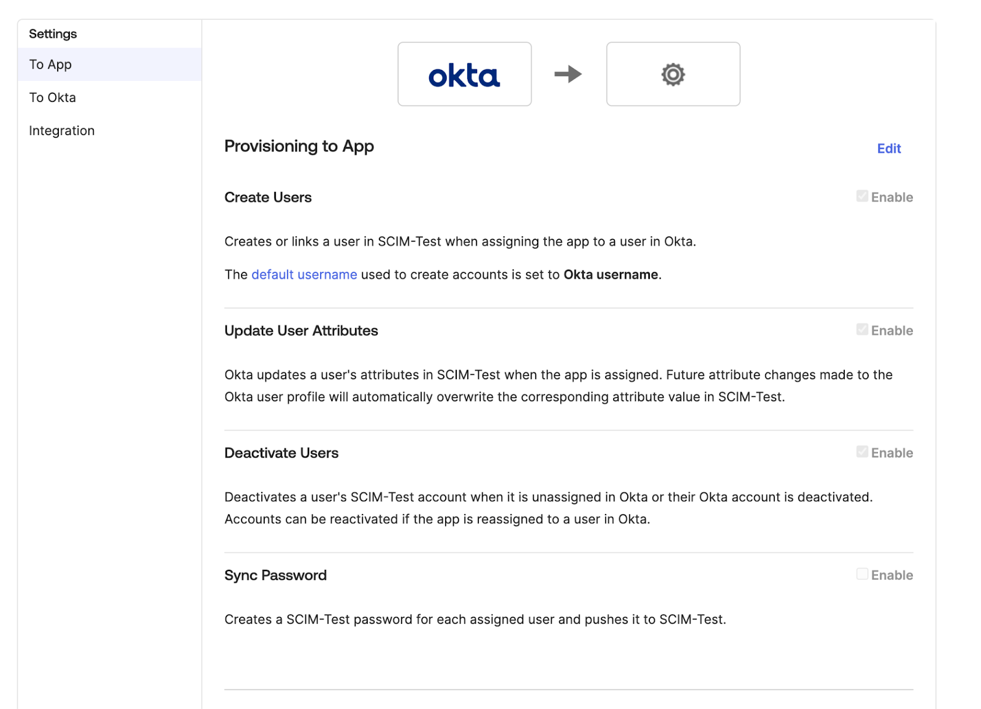Select the To App settings tab
The height and width of the screenshot is (709, 981).
[50, 64]
